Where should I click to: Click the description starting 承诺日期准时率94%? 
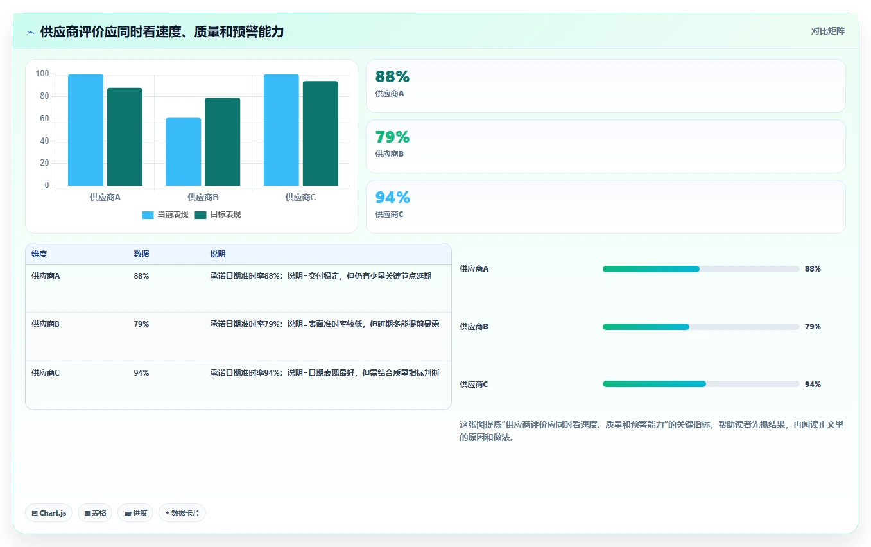325,373
